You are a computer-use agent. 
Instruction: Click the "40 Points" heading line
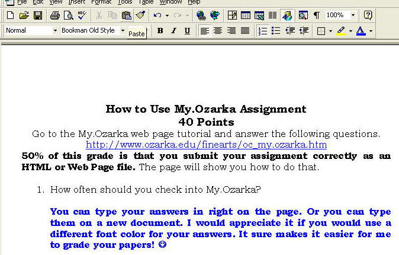207,122
